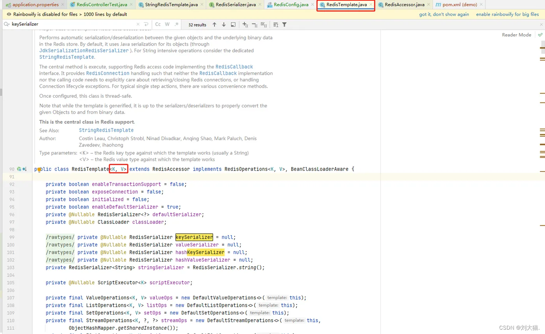Toggle search in selection icon

[276, 25]
